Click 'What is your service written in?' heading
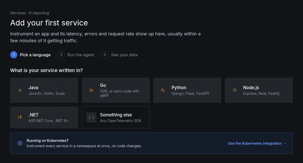 click(46, 70)
